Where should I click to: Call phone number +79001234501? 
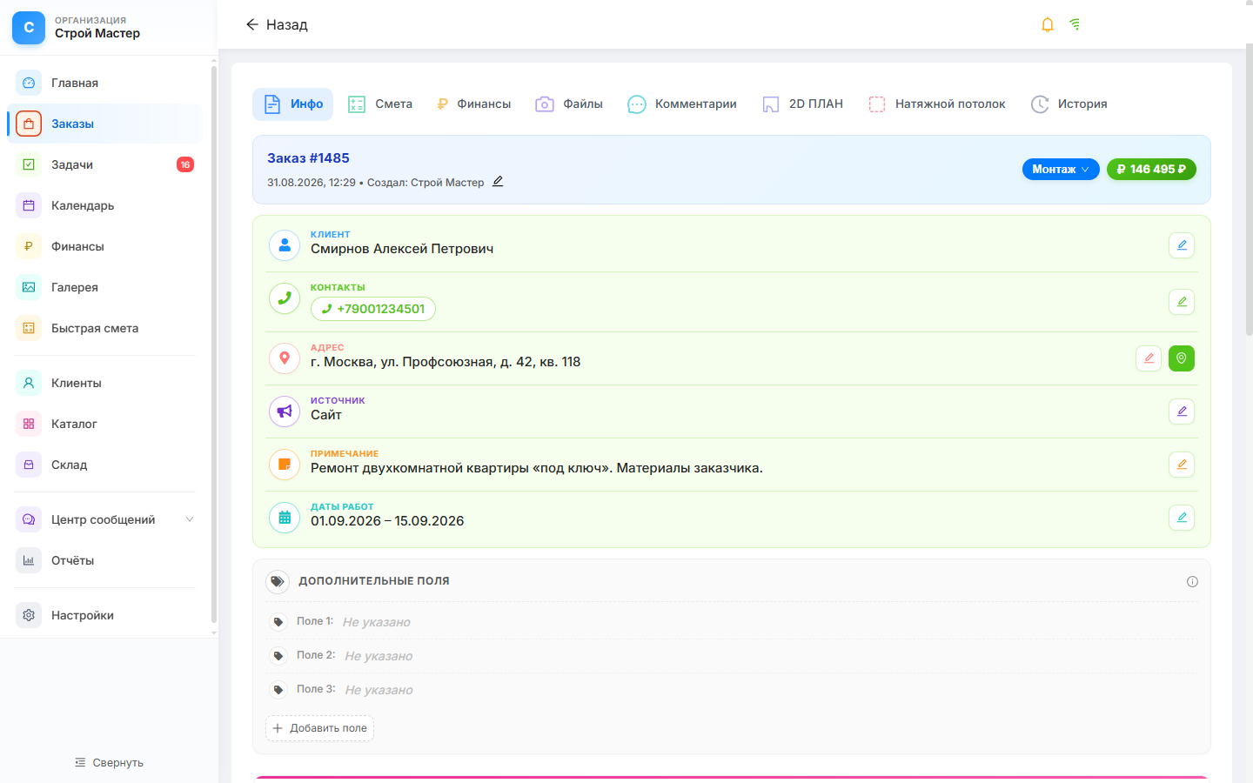pos(373,309)
